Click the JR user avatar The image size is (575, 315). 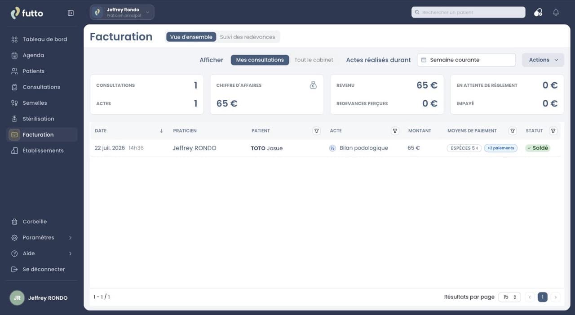pos(17,298)
